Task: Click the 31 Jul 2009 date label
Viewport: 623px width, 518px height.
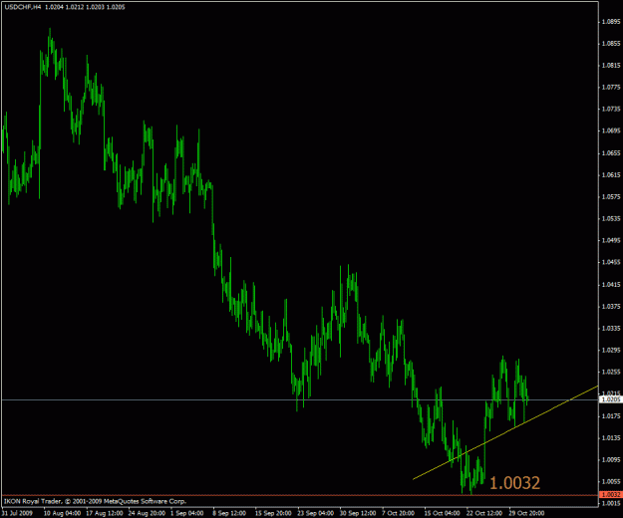Action: [17, 513]
